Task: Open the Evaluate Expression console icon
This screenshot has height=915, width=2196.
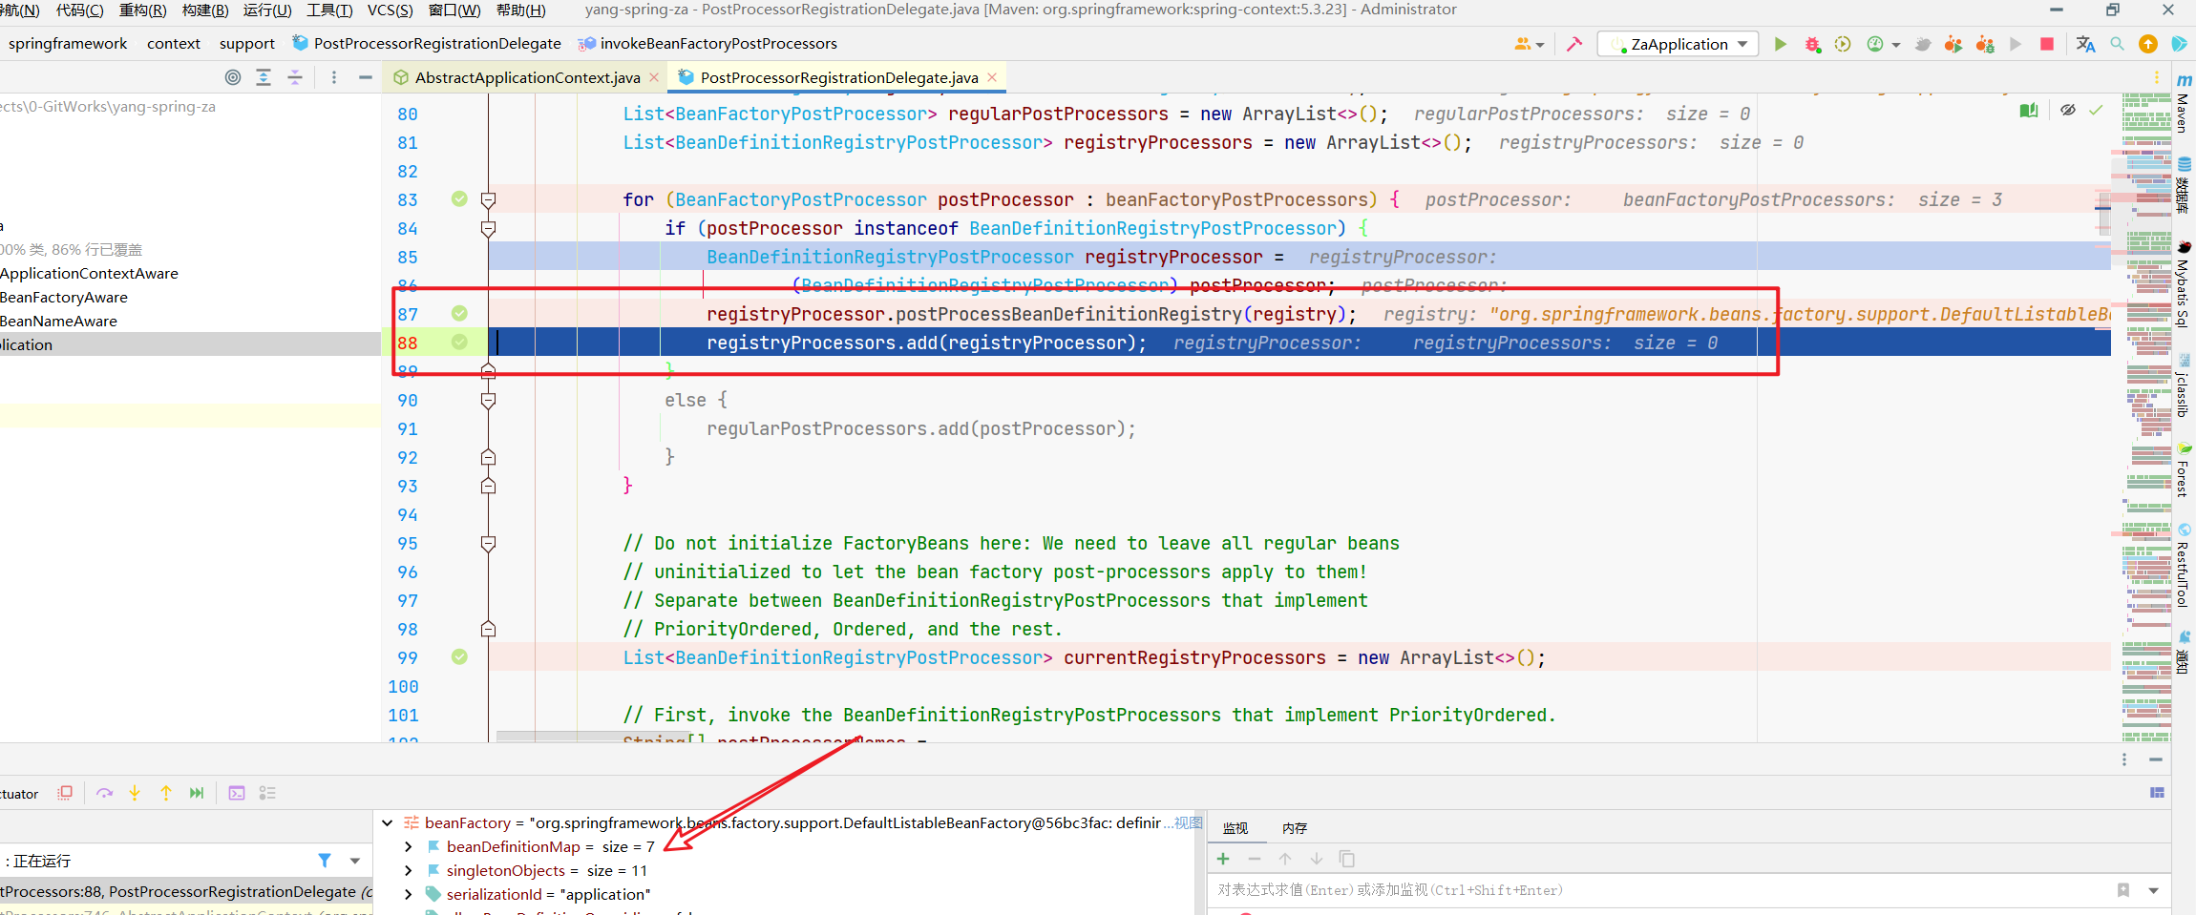Action: (237, 793)
